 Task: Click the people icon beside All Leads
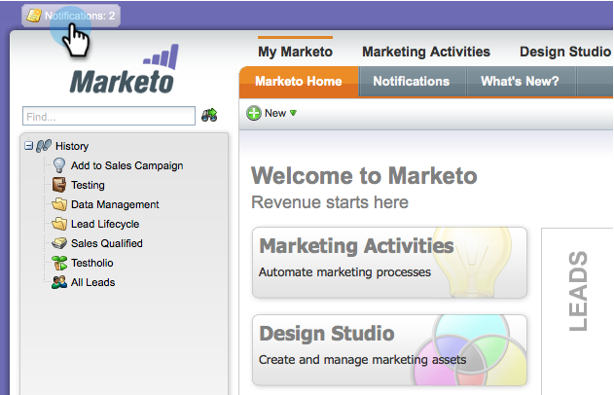tap(59, 282)
